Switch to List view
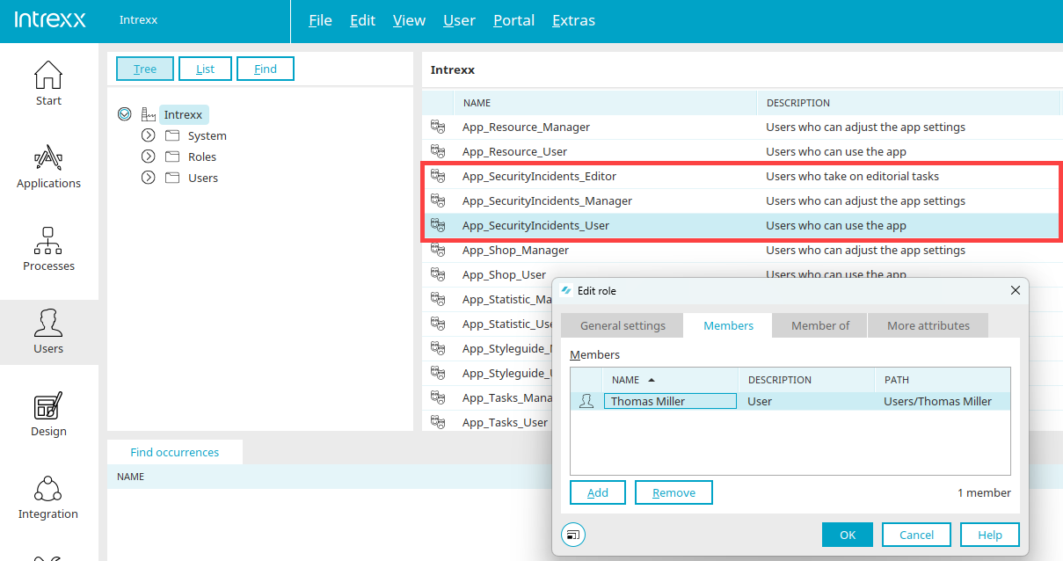1063x561 pixels. pyautogui.click(x=205, y=69)
